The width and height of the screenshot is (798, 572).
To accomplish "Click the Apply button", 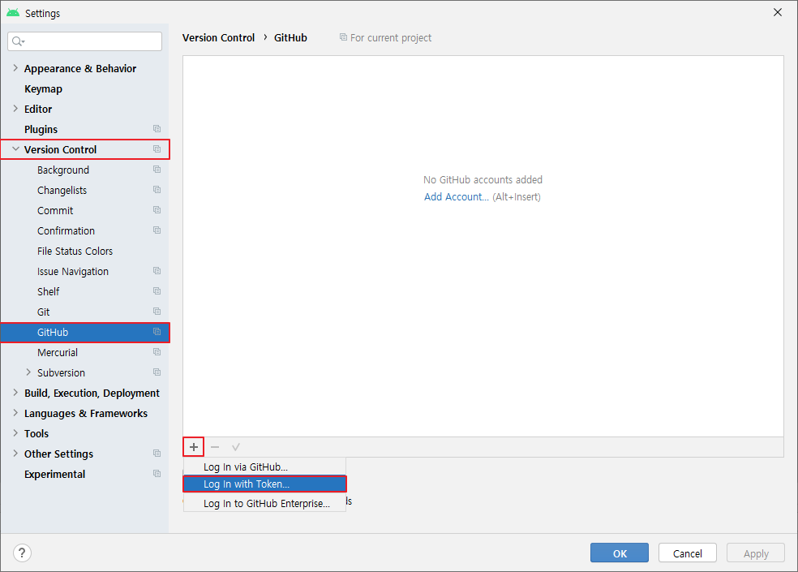I will pyautogui.click(x=756, y=553).
